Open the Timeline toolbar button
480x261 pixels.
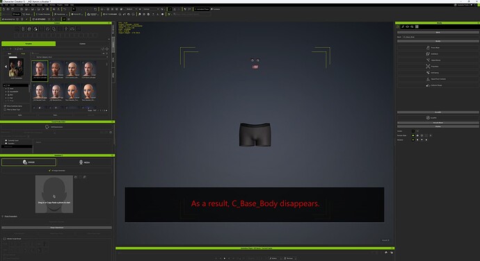216,9
